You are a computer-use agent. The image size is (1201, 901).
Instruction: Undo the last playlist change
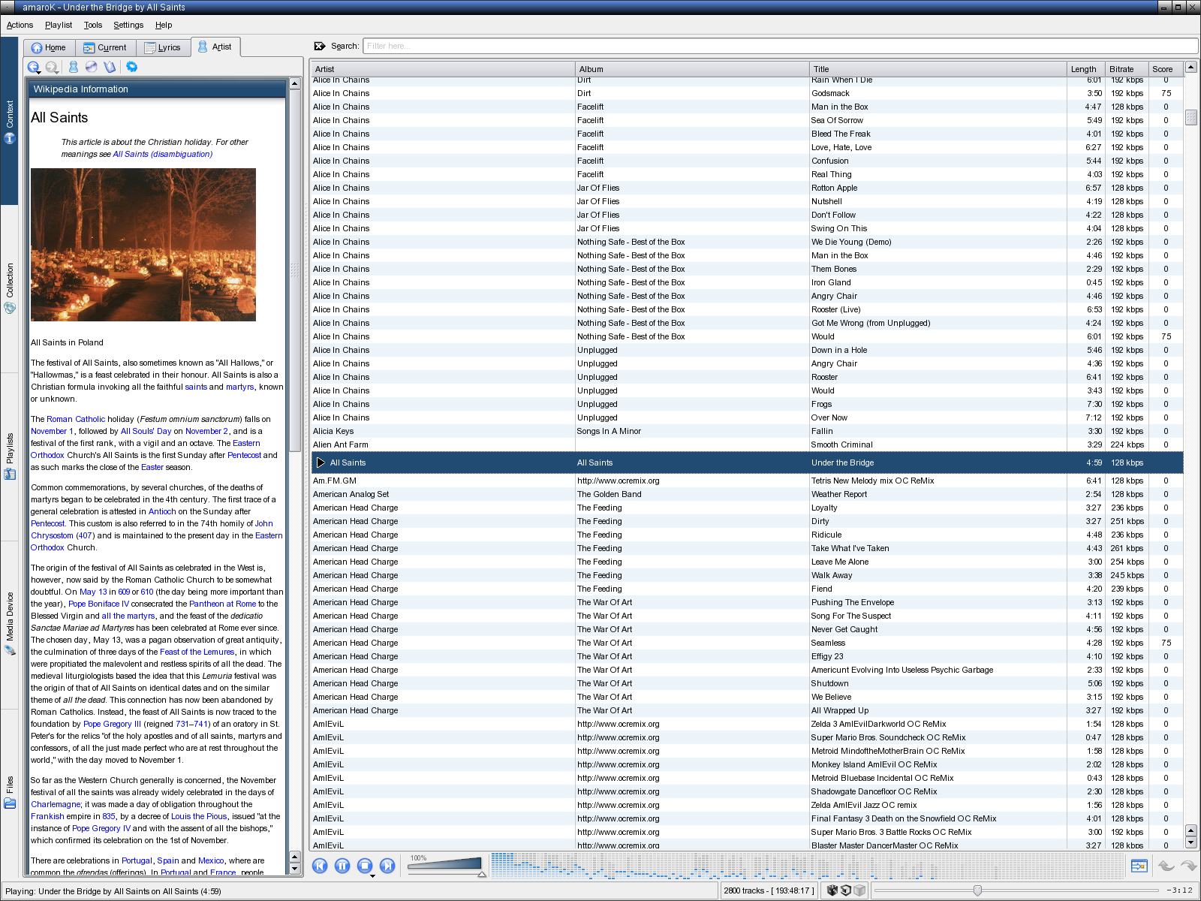[1166, 865]
